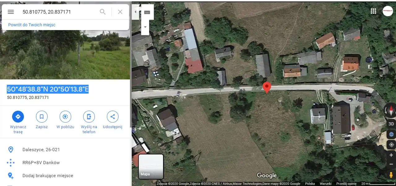Clear the search with the X icon
Screen dimensions: 396x186
point(120,12)
